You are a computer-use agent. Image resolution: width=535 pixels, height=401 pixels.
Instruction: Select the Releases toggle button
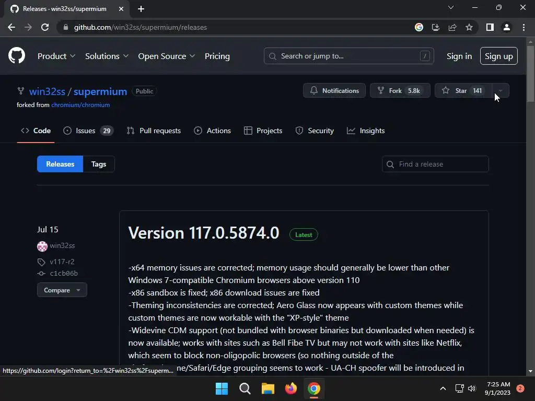tap(60, 164)
